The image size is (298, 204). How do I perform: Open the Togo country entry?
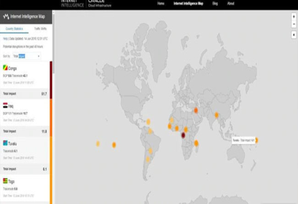coord(25,188)
